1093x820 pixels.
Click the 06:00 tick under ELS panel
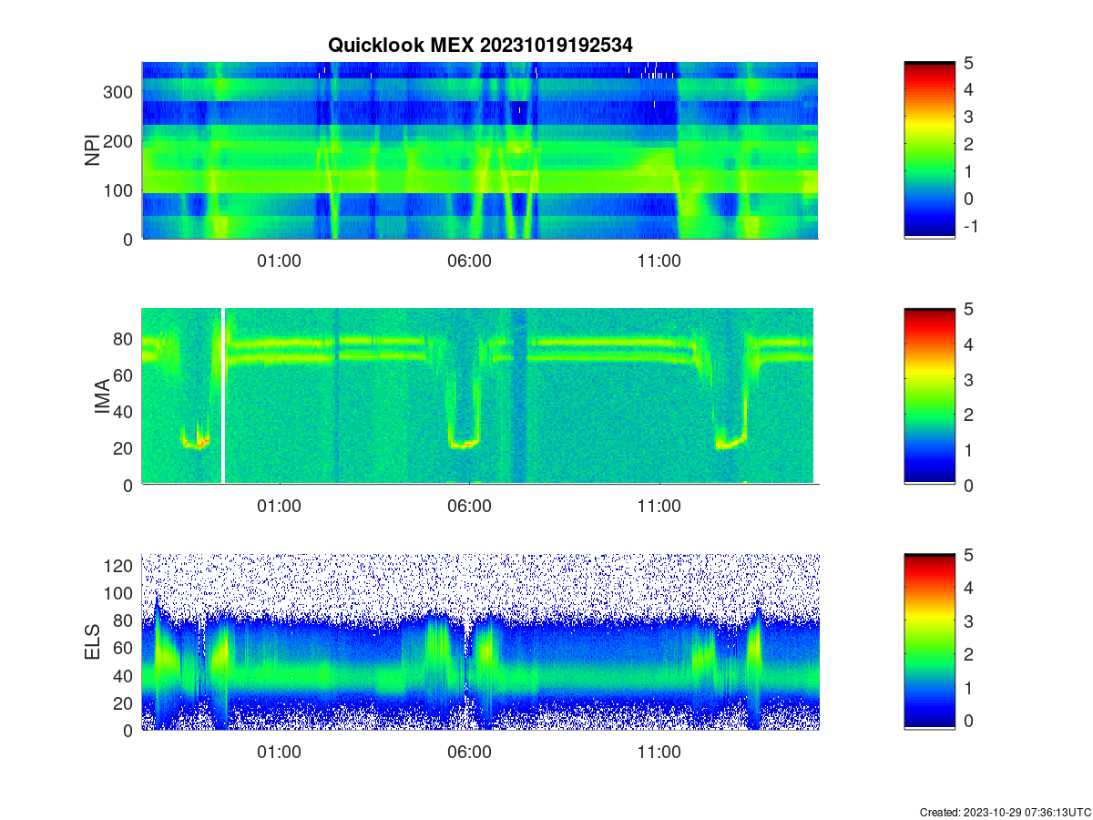(469, 752)
